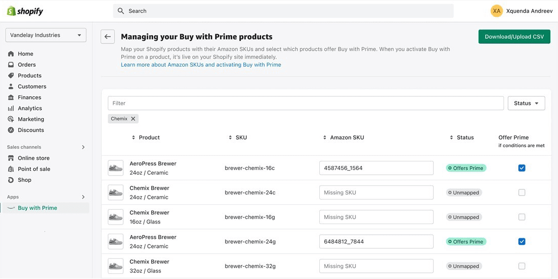Click Missing SKU field for brewer-chemix-16g
Image resolution: width=558 pixels, height=279 pixels.
(377, 217)
